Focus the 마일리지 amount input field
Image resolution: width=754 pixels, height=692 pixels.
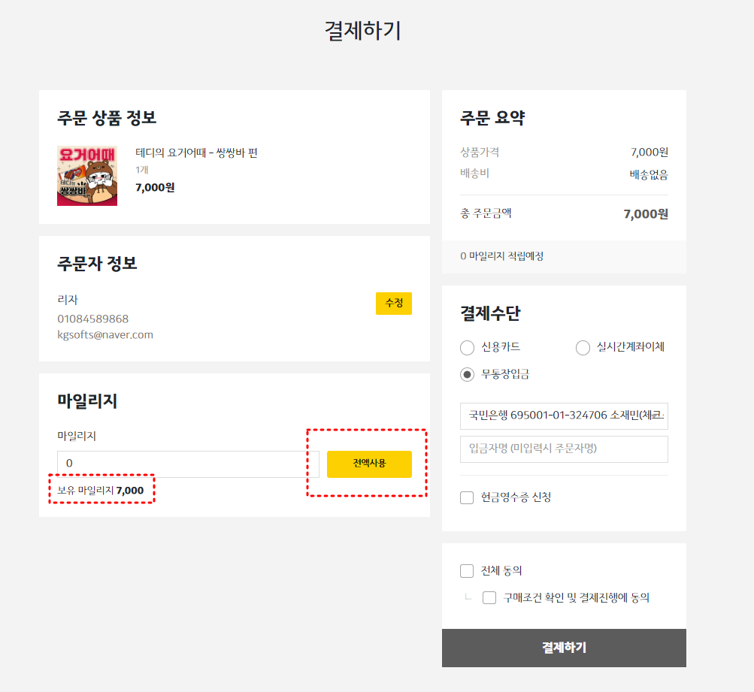[x=188, y=464]
